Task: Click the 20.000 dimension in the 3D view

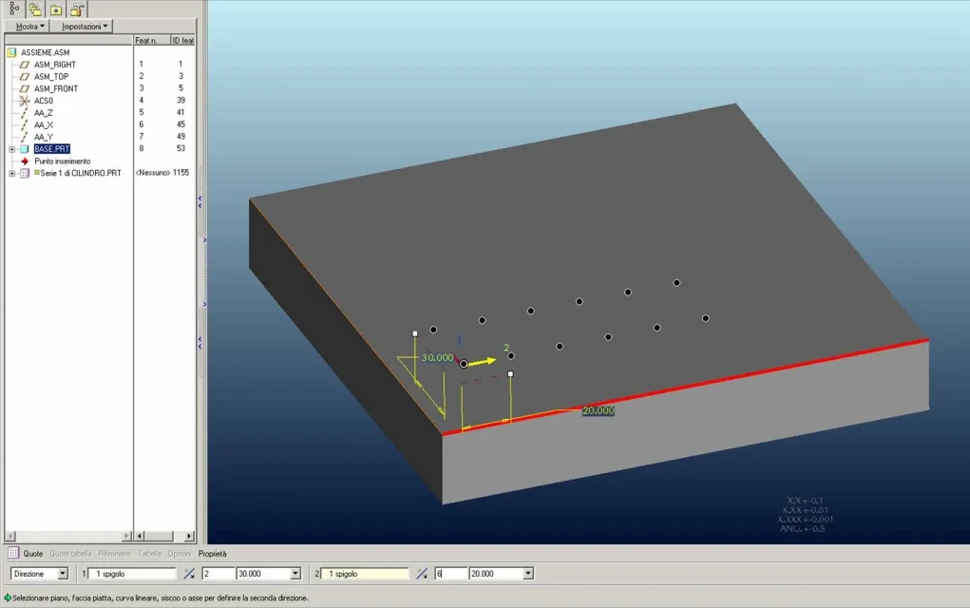Action: pyautogui.click(x=599, y=410)
